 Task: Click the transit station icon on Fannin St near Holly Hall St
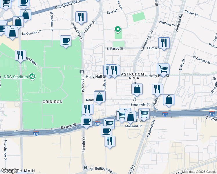82,72
